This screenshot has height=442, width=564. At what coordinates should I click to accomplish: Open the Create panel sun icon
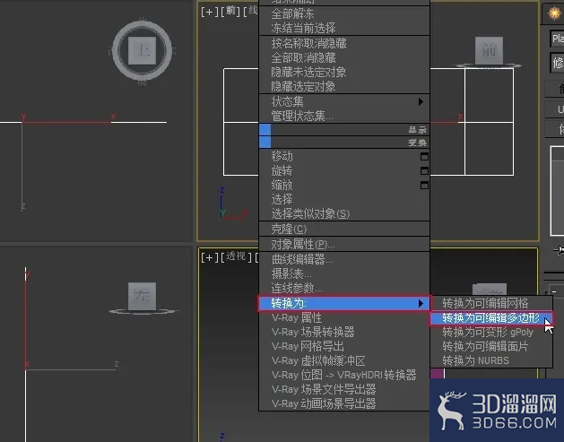pyautogui.click(x=555, y=13)
